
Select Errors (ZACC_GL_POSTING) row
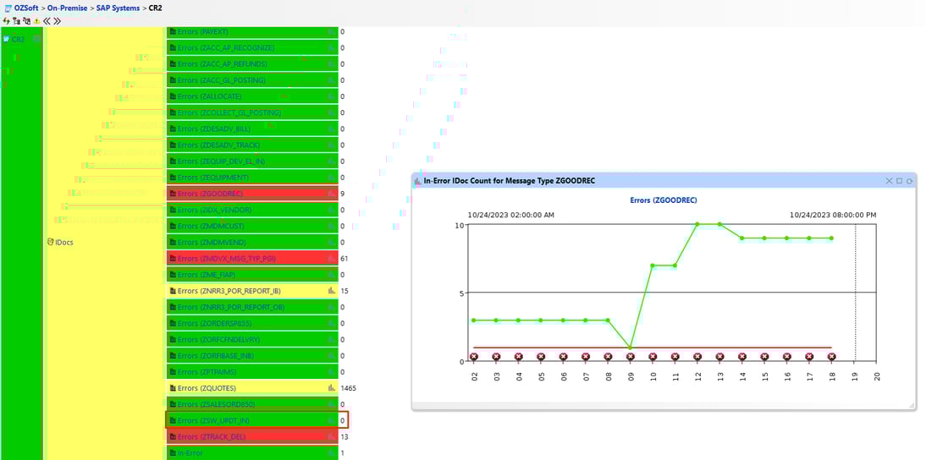(x=252, y=80)
